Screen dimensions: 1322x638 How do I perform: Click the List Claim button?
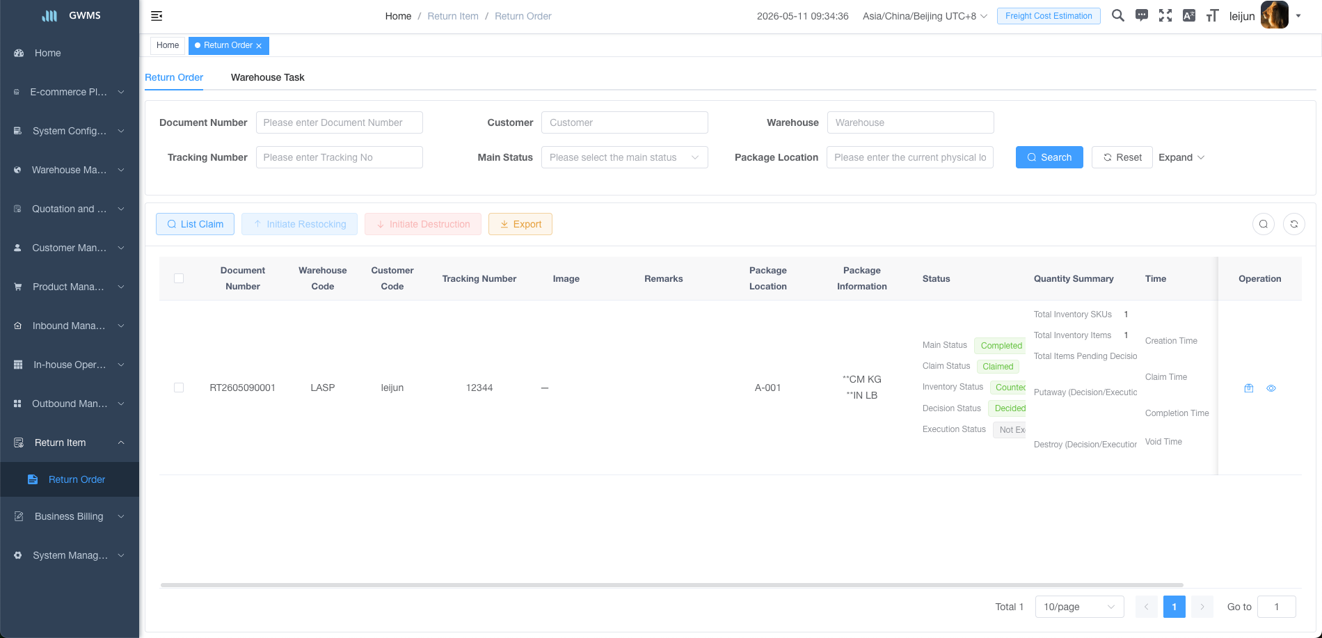195,224
